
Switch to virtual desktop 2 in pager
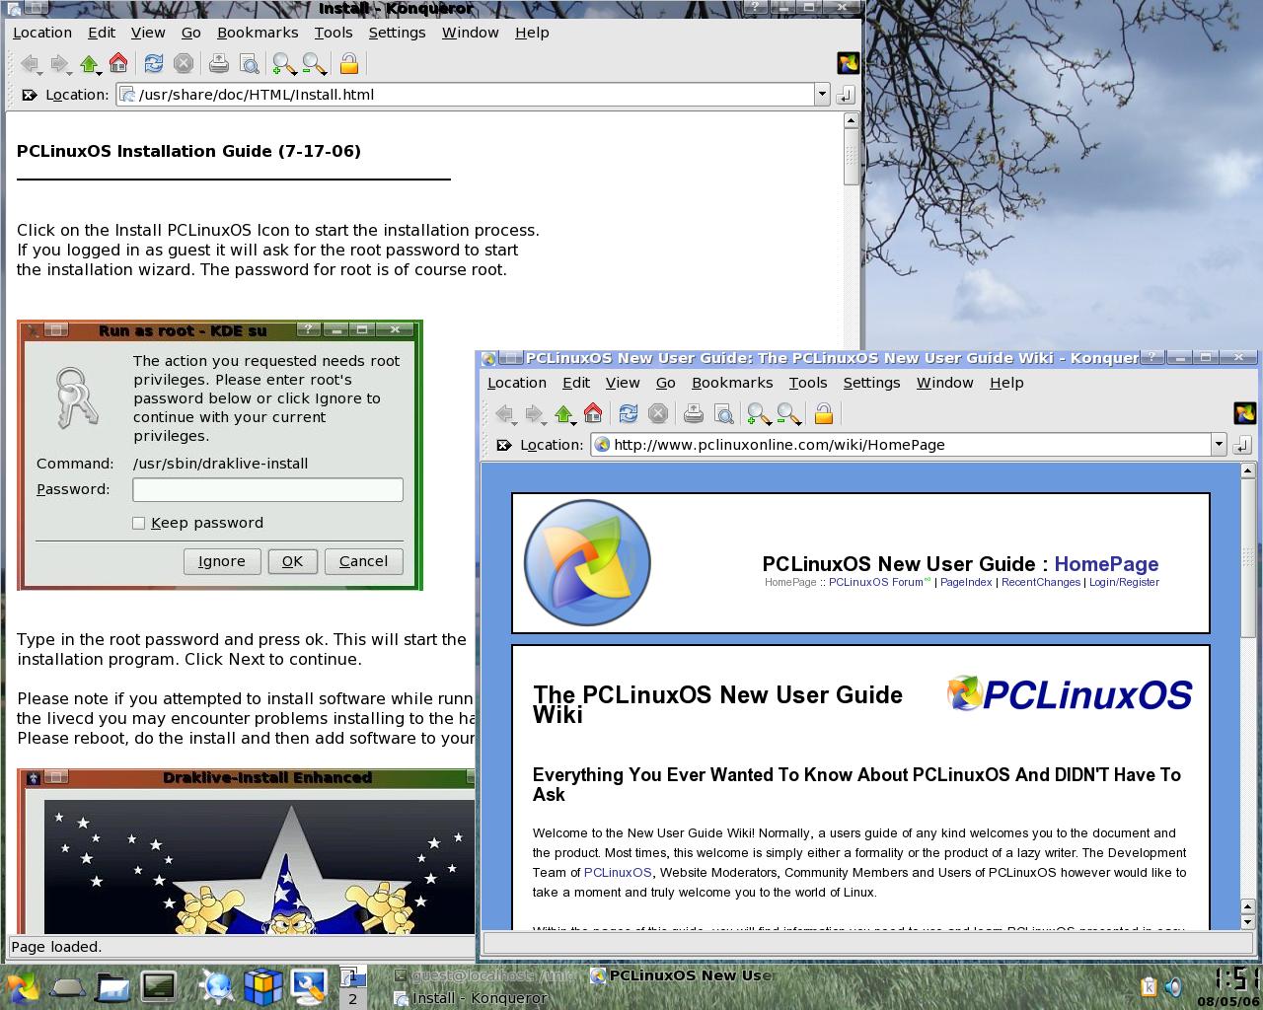tap(352, 998)
